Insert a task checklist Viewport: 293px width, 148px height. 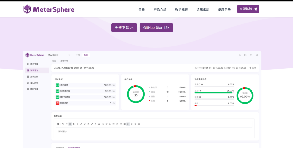tap(121, 124)
